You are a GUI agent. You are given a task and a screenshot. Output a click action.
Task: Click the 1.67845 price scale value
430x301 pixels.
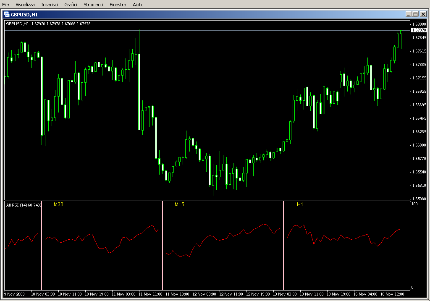[419, 37]
